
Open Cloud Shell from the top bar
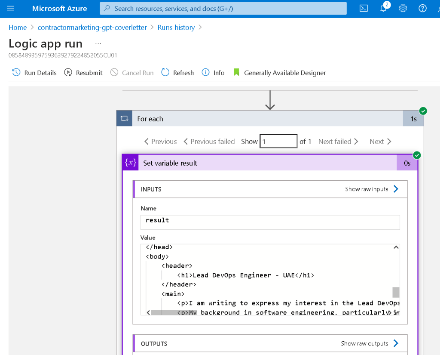tap(364, 9)
